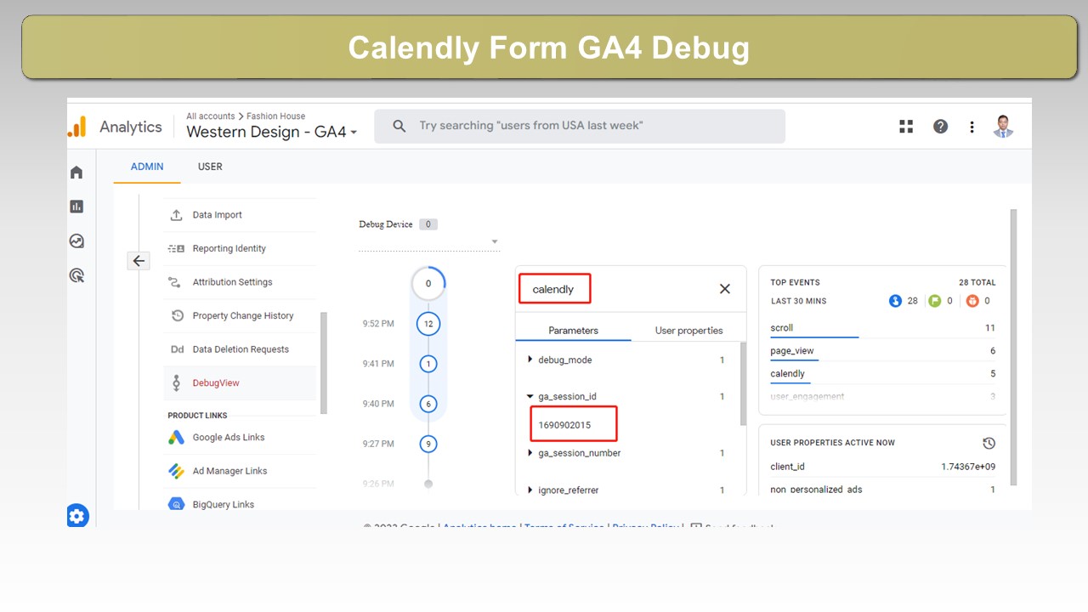Click the back arrow button in admin column
Screen dimensions: 1088x612
click(139, 261)
